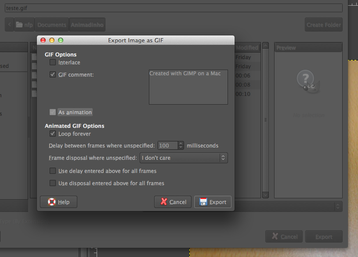Enable the Interlace checkbox
358x257 pixels.
coord(53,63)
